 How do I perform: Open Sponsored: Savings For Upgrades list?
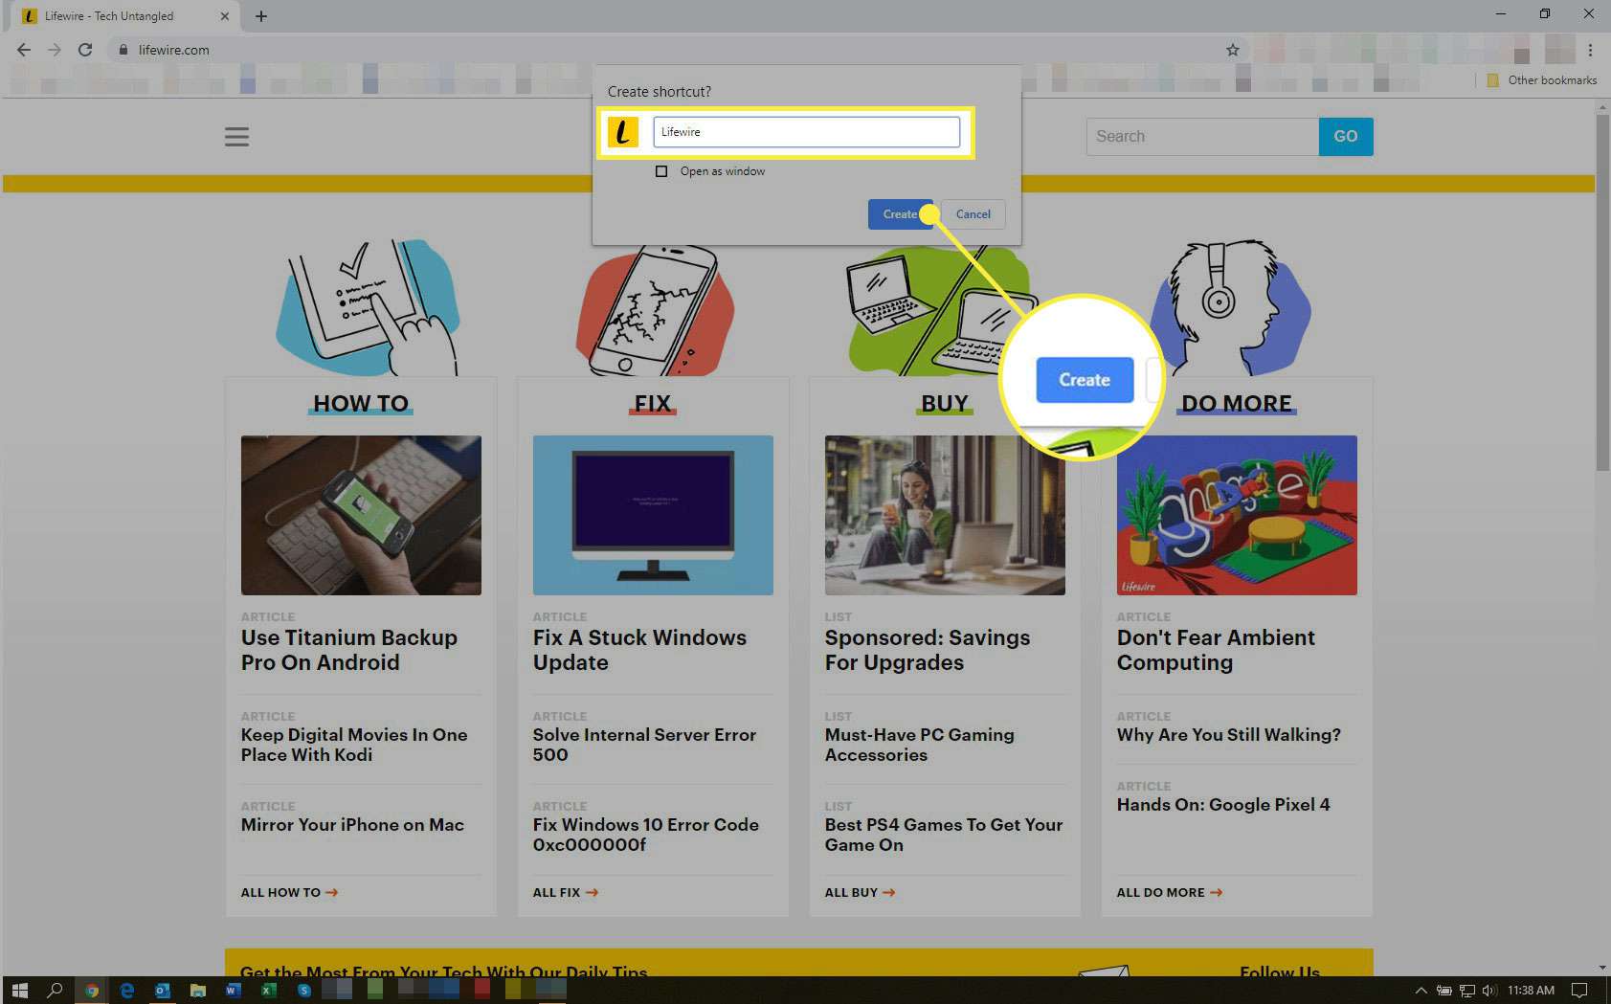tap(928, 650)
